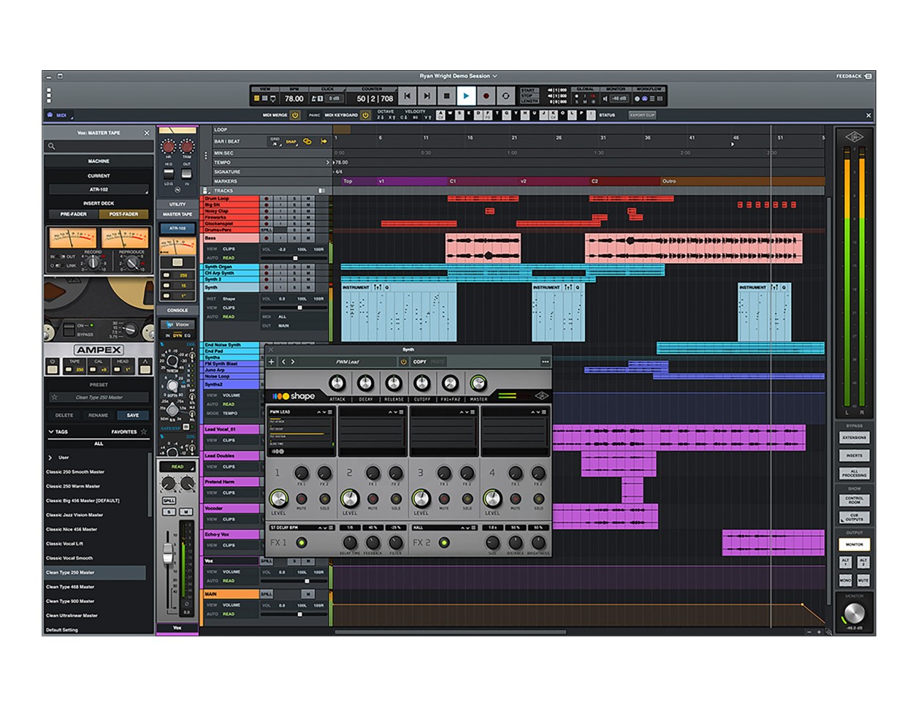Screen dimensions: 918x706
Task: Select Post-Fader insert deck
Action: (123, 214)
